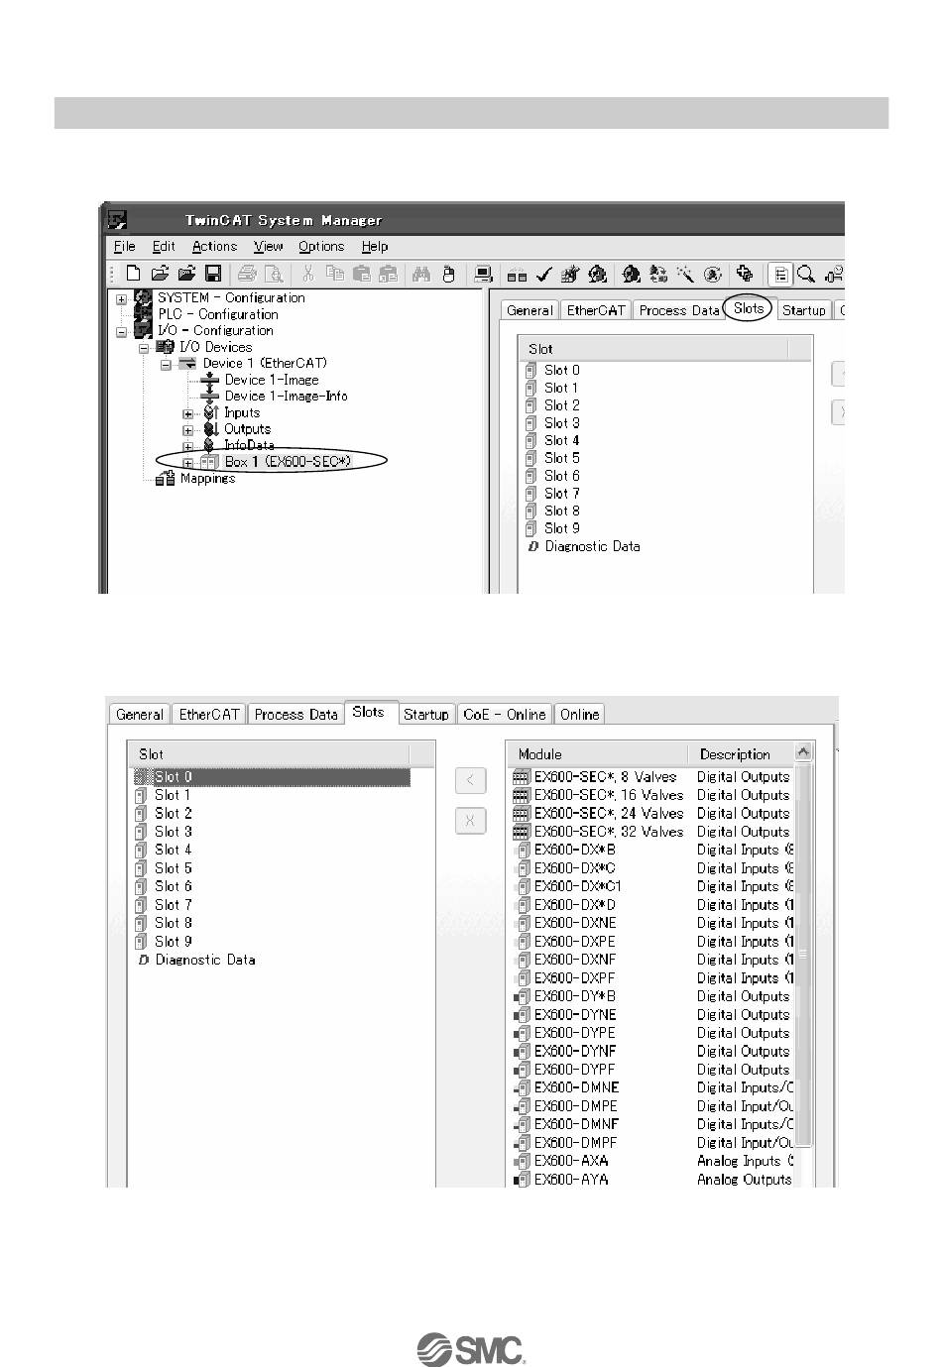Select the EX600-DY*B module icon
This screenshot has width=942, height=1367.
click(x=523, y=996)
